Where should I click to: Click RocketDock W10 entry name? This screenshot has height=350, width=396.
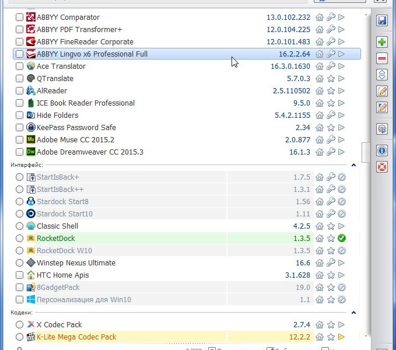tap(64, 250)
